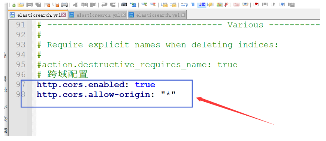Open a file using the folder icon
326x141 pixels.
tap(21, 4)
